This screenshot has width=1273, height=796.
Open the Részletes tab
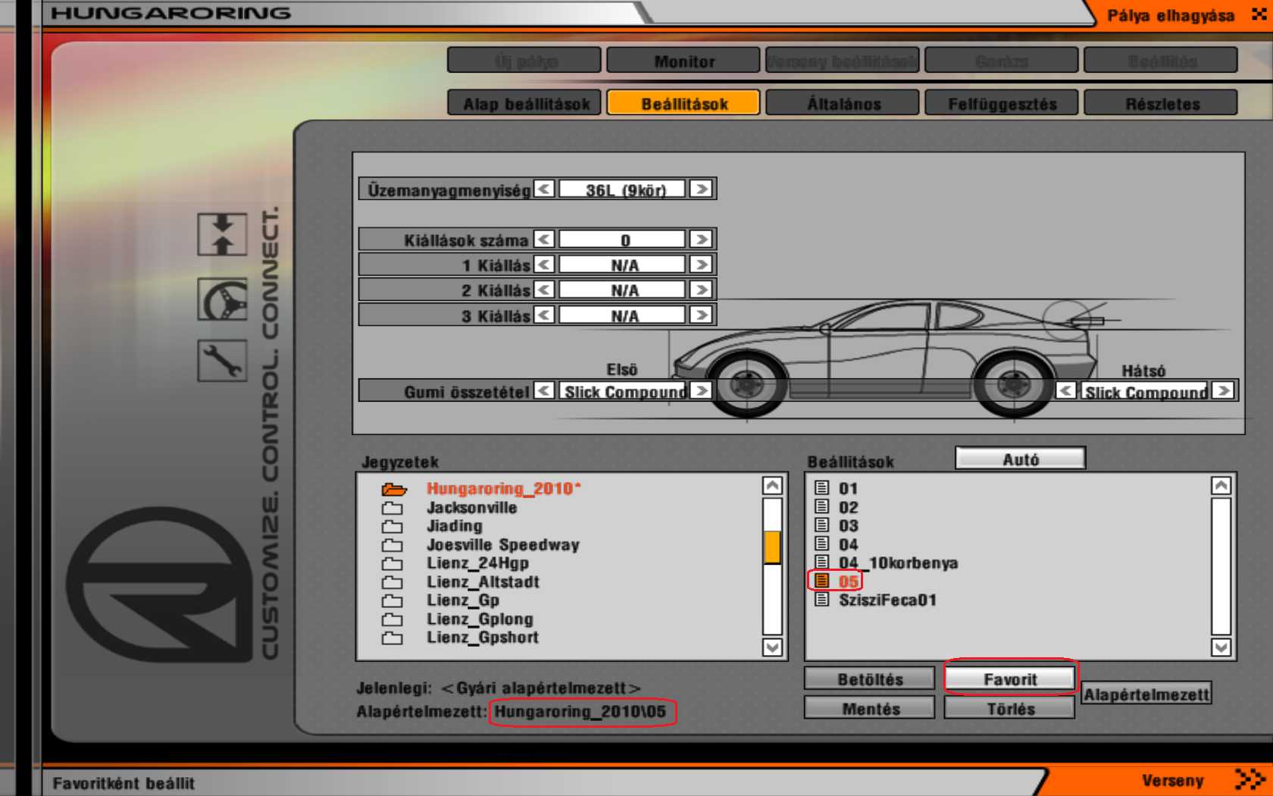point(1161,103)
